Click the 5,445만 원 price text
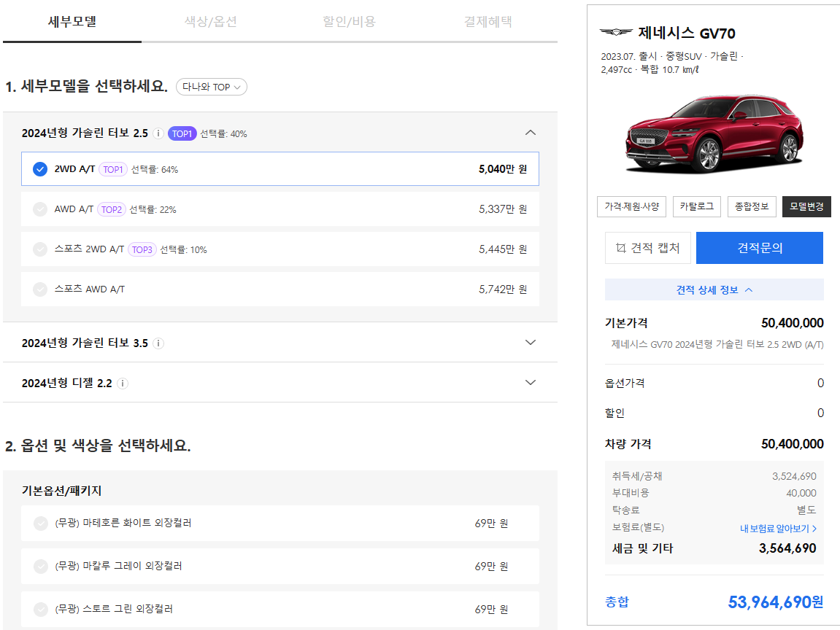Viewport: 840px width, 630px height. click(503, 249)
